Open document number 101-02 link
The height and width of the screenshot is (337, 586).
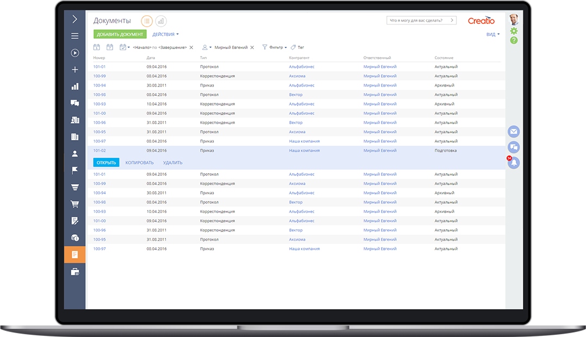click(x=100, y=151)
